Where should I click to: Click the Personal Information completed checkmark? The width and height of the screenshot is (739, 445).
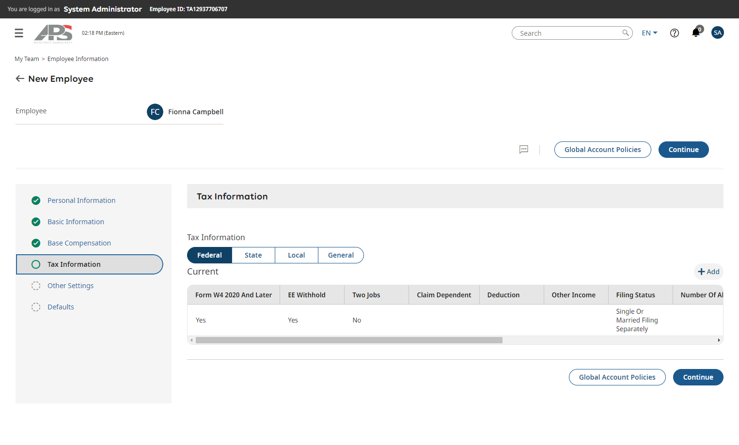pos(36,200)
